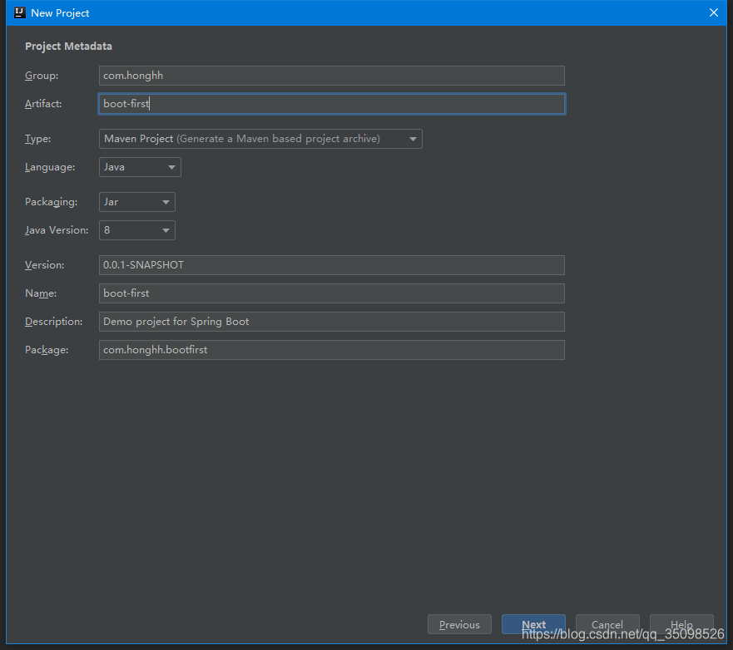Click the Version: label
Image resolution: width=733 pixels, height=650 pixels.
pos(44,265)
